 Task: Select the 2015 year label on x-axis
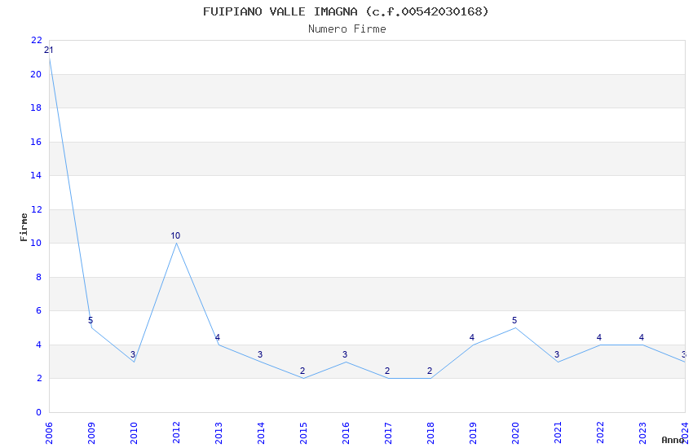click(x=303, y=433)
